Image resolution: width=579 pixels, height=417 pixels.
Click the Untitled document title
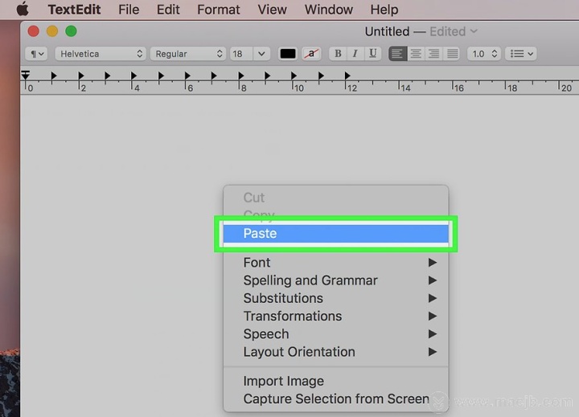pos(387,31)
